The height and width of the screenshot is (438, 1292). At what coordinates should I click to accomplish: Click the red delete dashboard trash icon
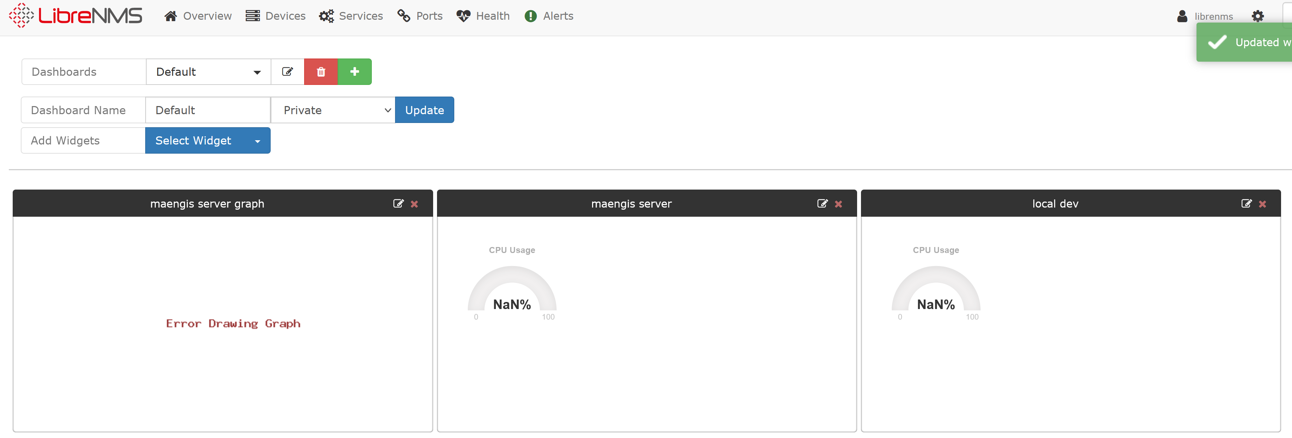[x=321, y=72]
